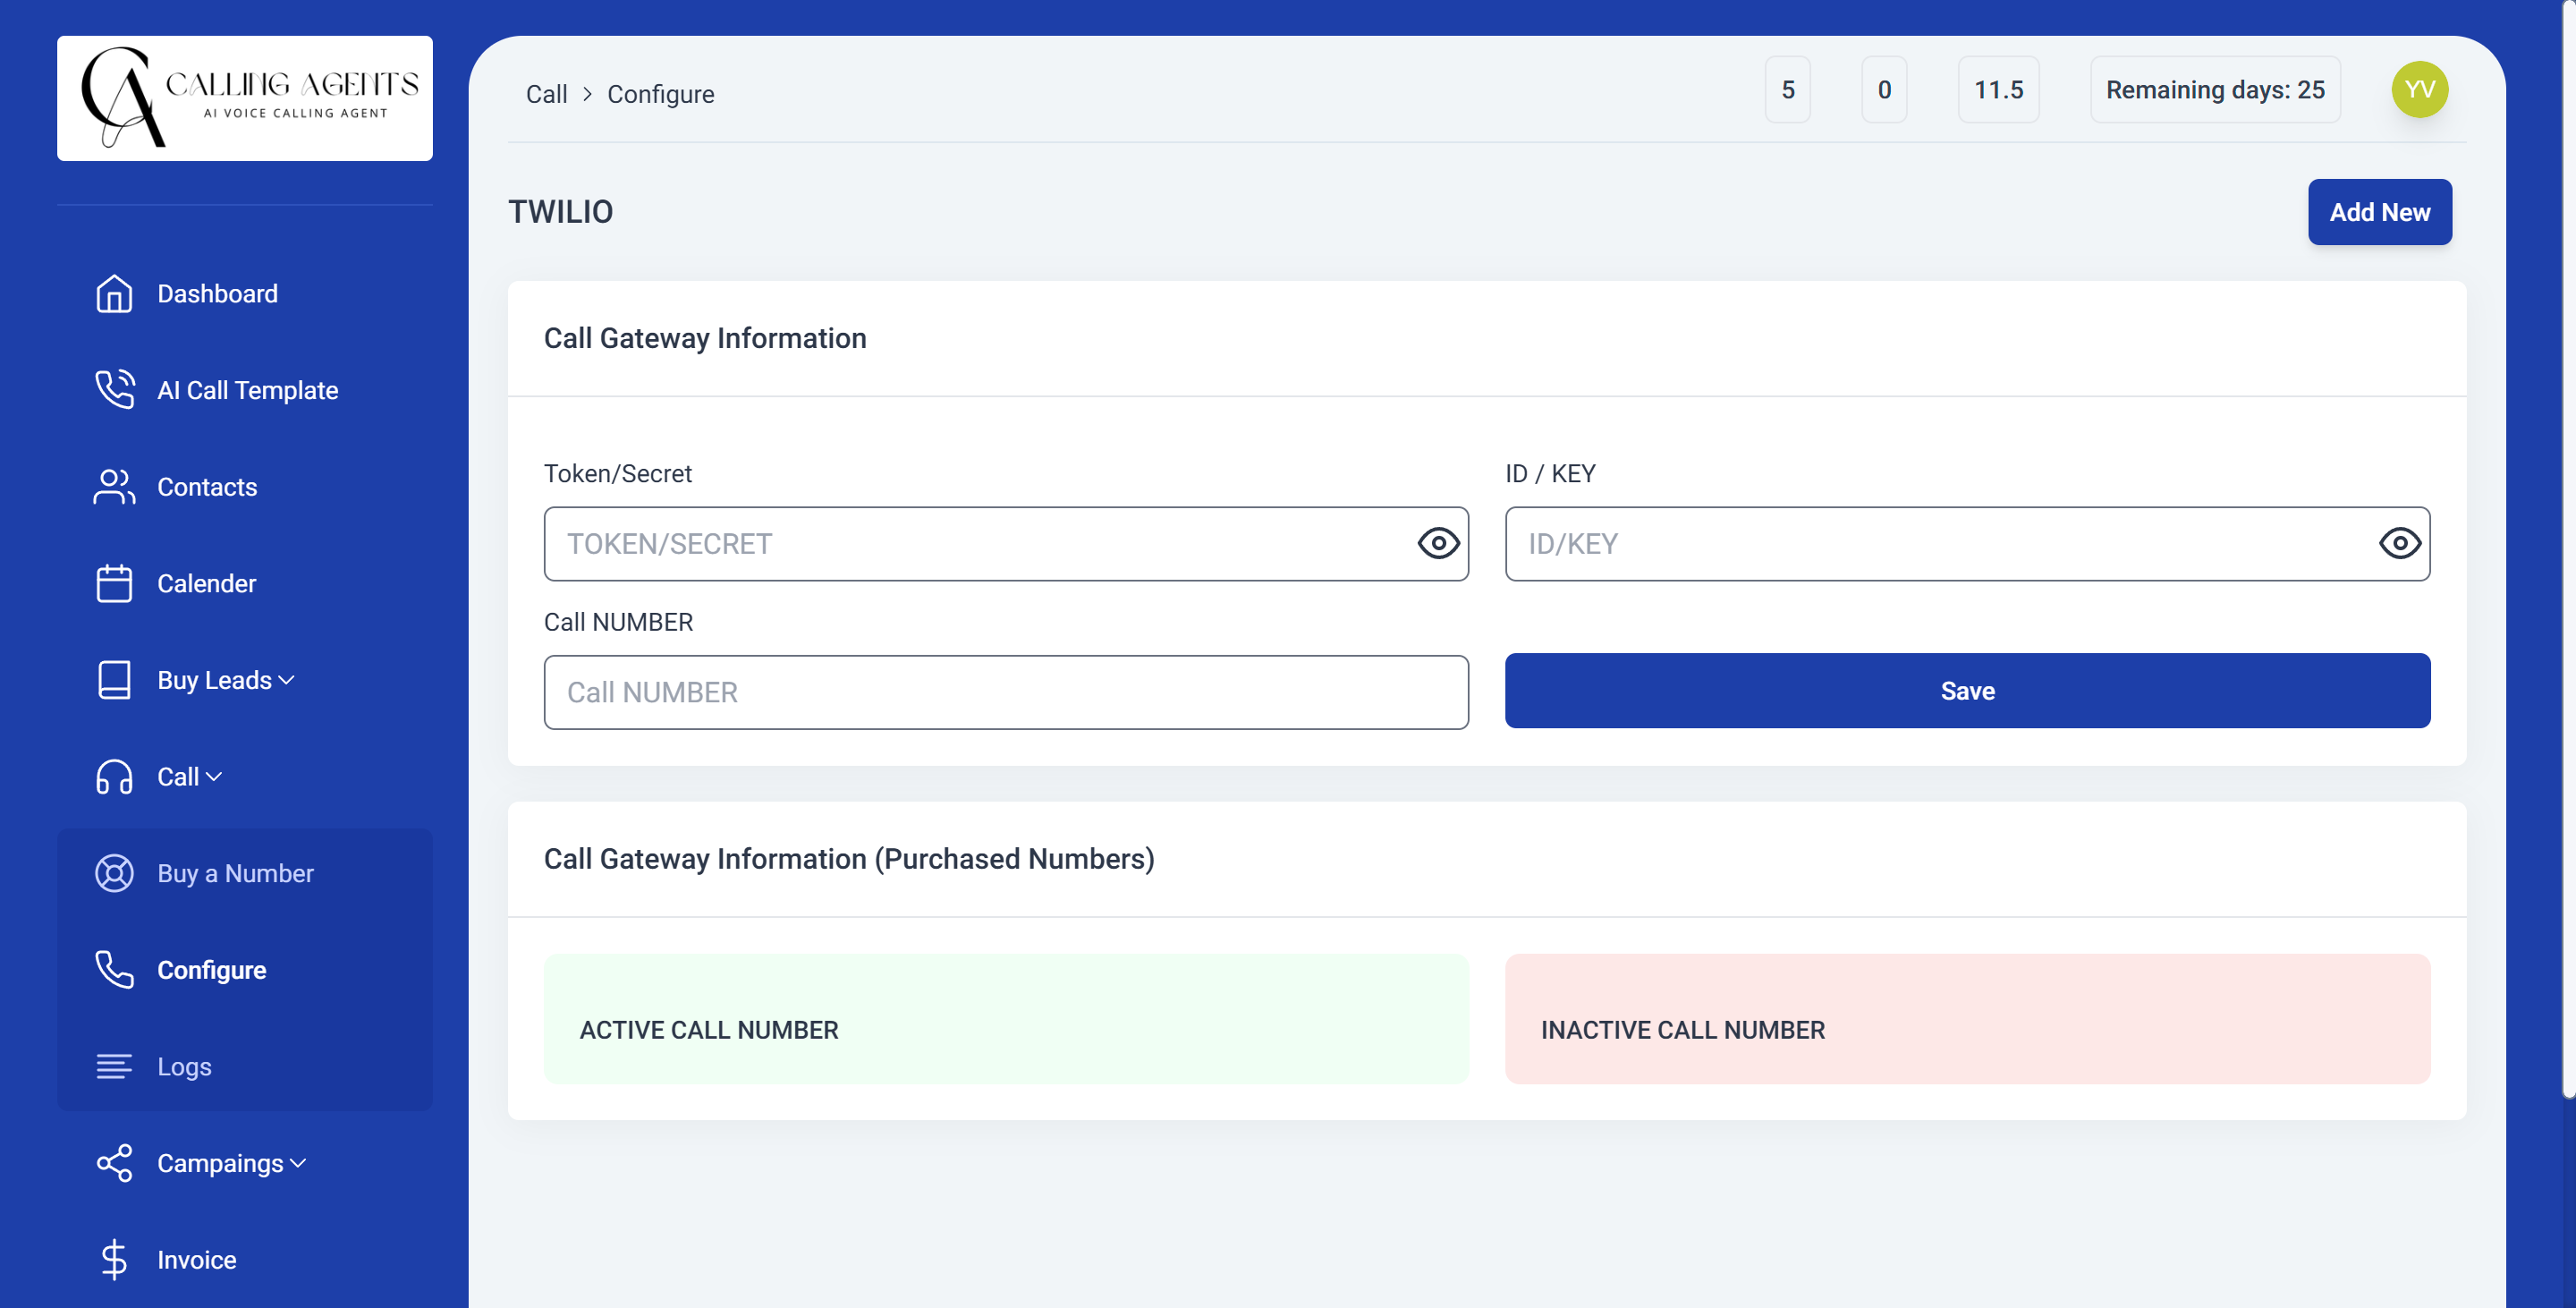Click inside the Call NUMBER field

[1006, 691]
